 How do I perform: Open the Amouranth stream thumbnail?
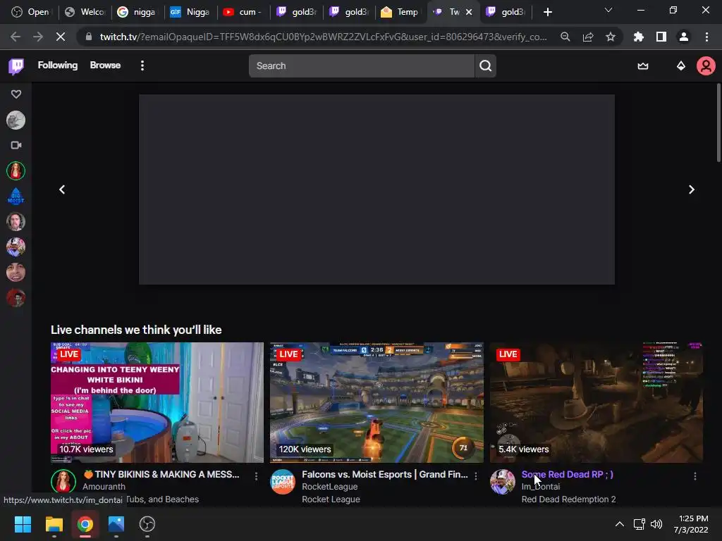pyautogui.click(x=157, y=402)
